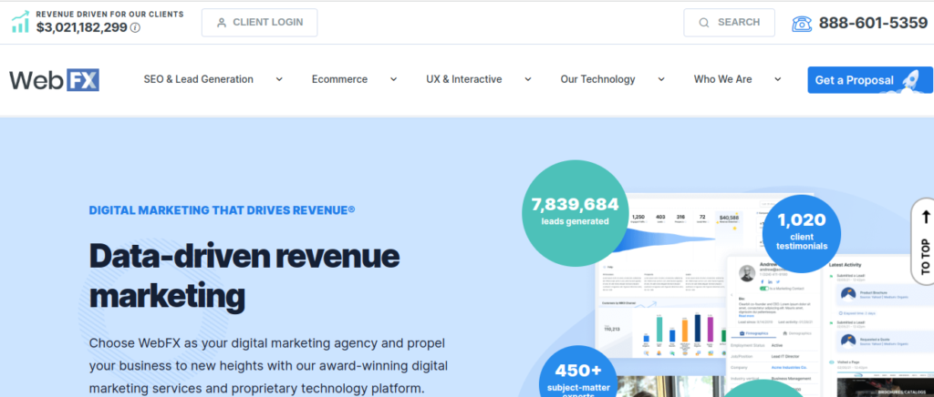The image size is (934, 397).
Task: Call phone number 888-601-5359
Action: pyautogui.click(x=873, y=23)
